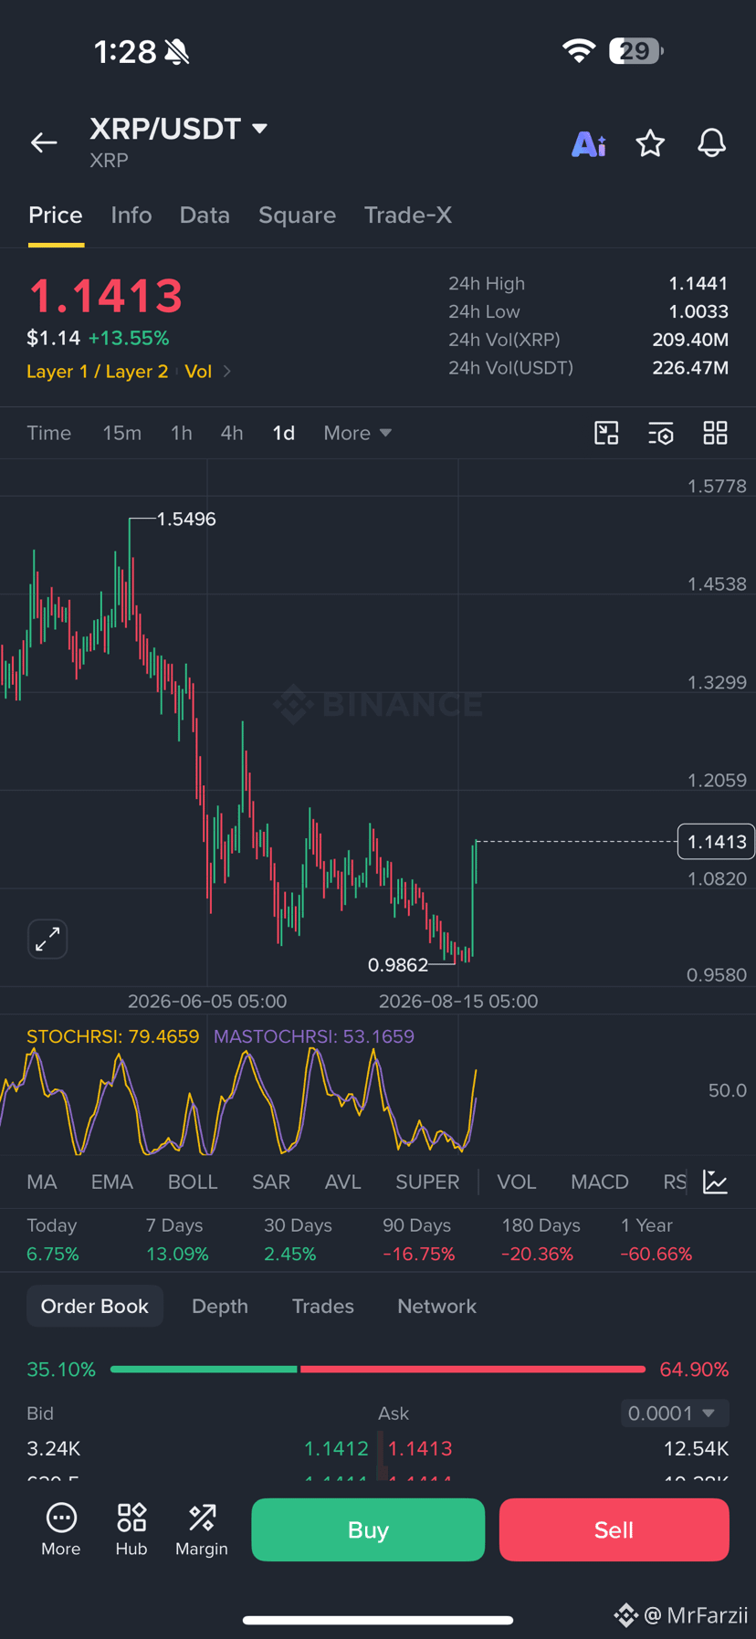Toggle the MACD sub-indicator
Viewport: 756px width, 1639px height.
coord(600,1182)
